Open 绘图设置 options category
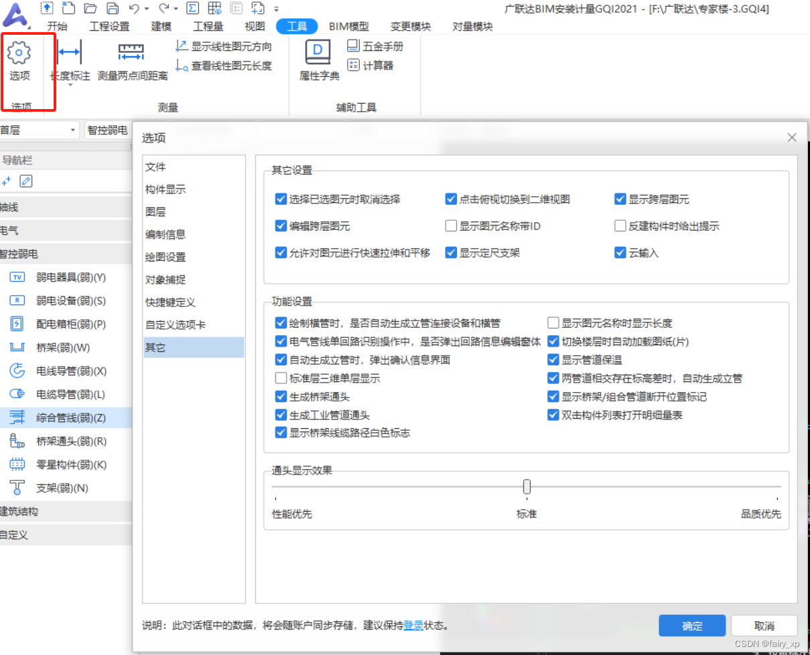The height and width of the screenshot is (655, 810). coord(194,257)
